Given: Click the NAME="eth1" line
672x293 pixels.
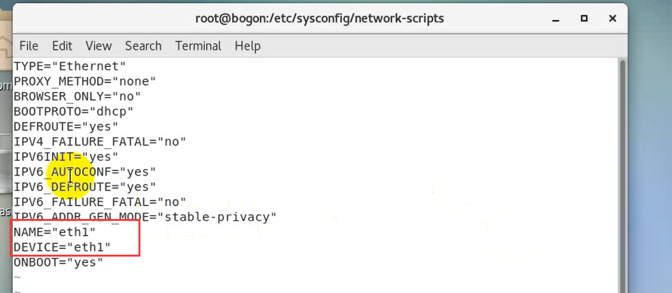Looking at the screenshot, I should (55, 232).
